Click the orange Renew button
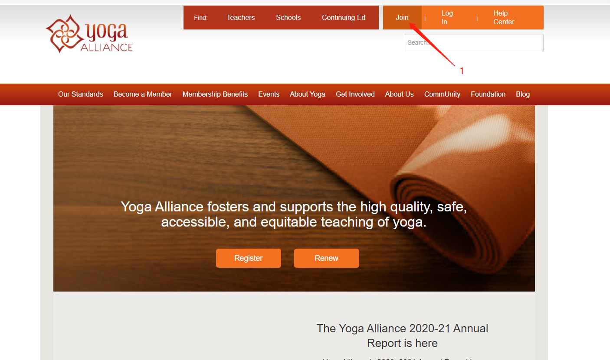 (x=327, y=258)
